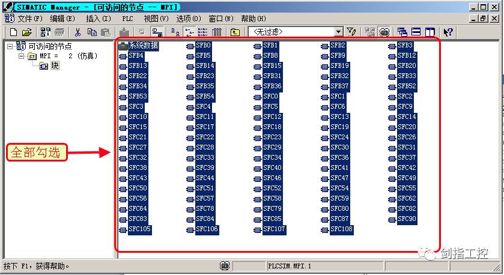The height and width of the screenshot is (275, 504).
Task: Click PLCSIM.MPI.1 in status bar
Action: [290, 266]
